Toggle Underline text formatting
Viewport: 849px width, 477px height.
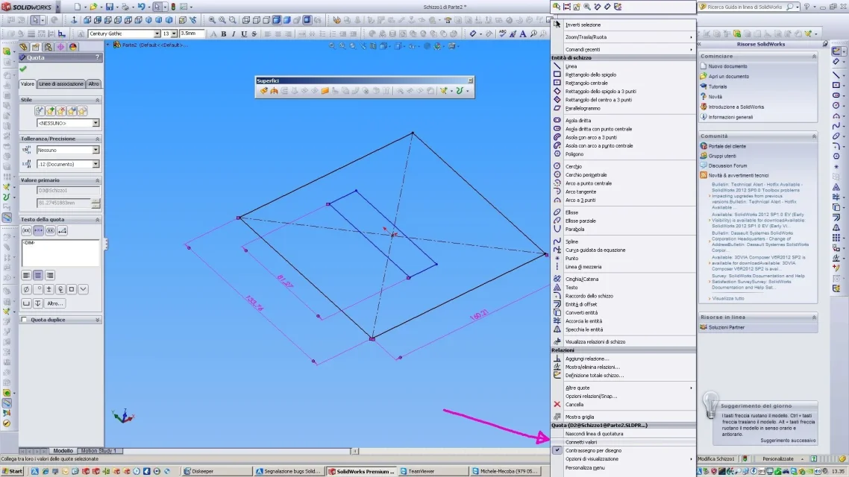coord(244,34)
